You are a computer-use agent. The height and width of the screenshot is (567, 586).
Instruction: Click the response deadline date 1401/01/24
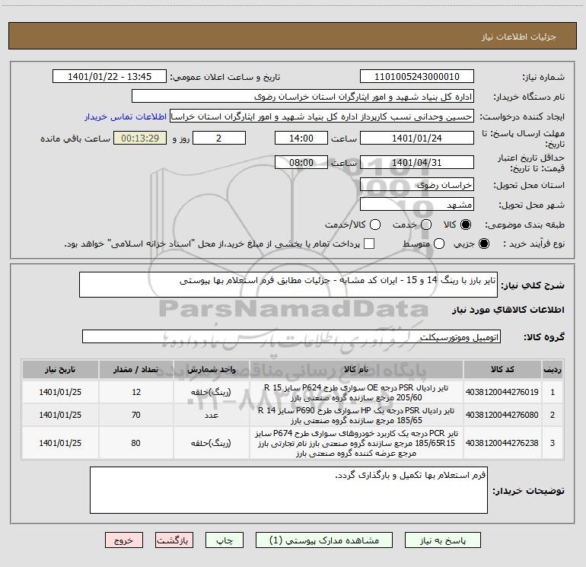pyautogui.click(x=417, y=138)
